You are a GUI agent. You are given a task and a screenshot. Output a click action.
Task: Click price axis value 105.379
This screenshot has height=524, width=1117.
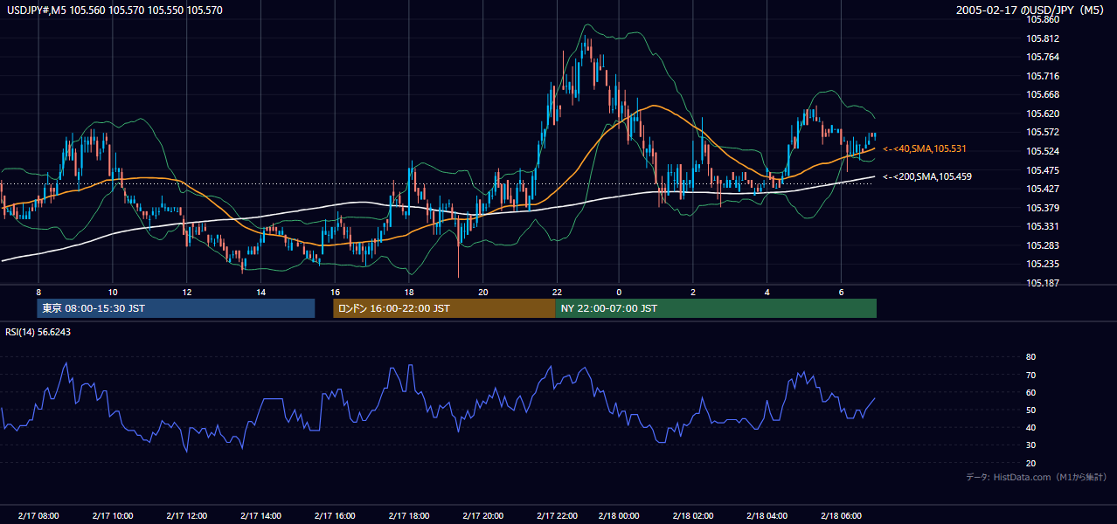(1043, 208)
